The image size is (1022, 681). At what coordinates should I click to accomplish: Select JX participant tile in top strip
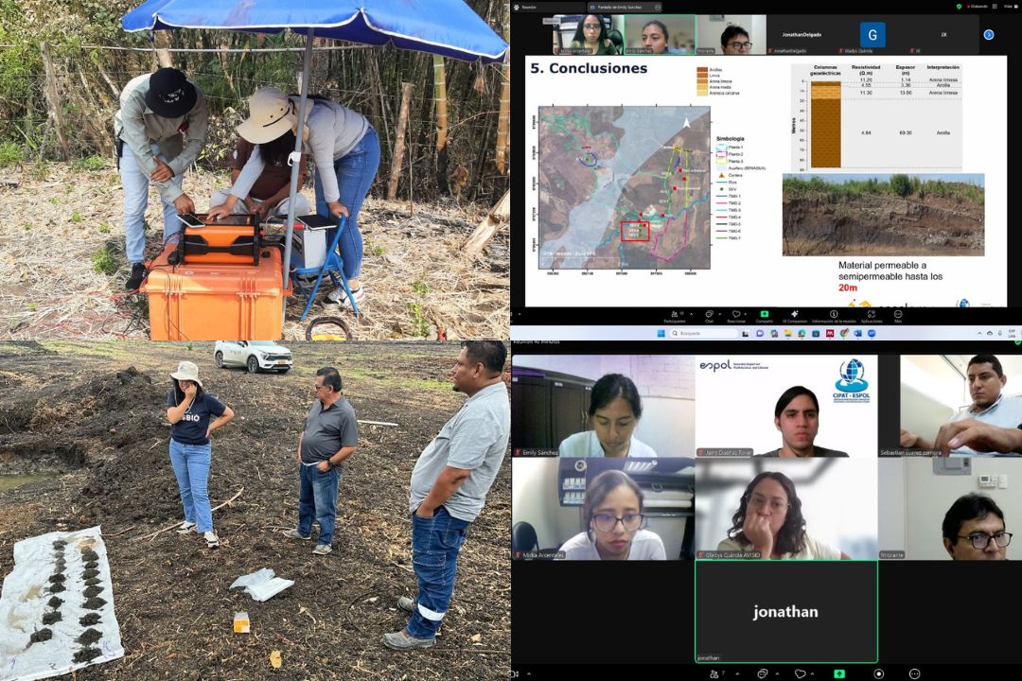pos(943,35)
